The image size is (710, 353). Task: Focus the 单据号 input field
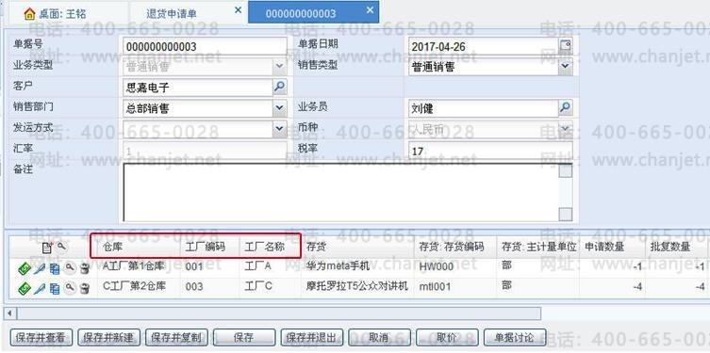click(x=206, y=46)
